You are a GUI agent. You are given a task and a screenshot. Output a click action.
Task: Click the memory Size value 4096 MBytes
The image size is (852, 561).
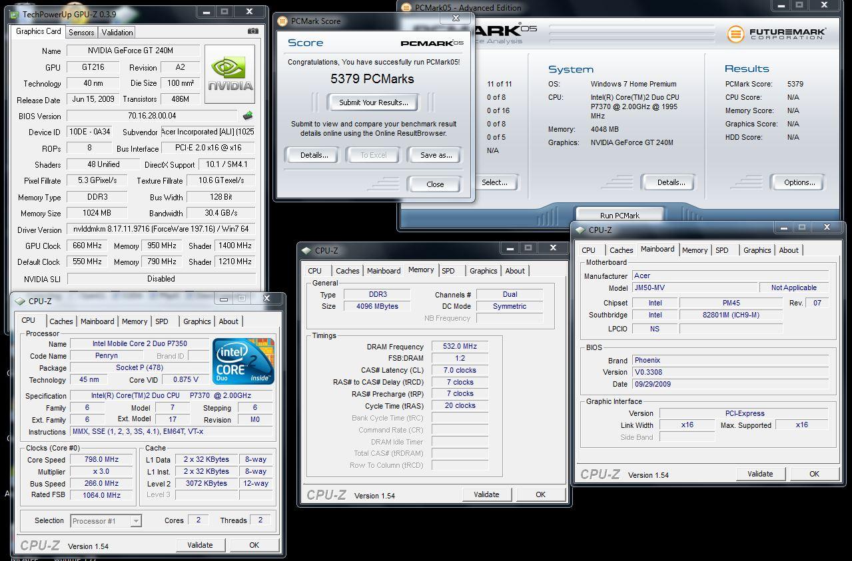pyautogui.click(x=378, y=306)
